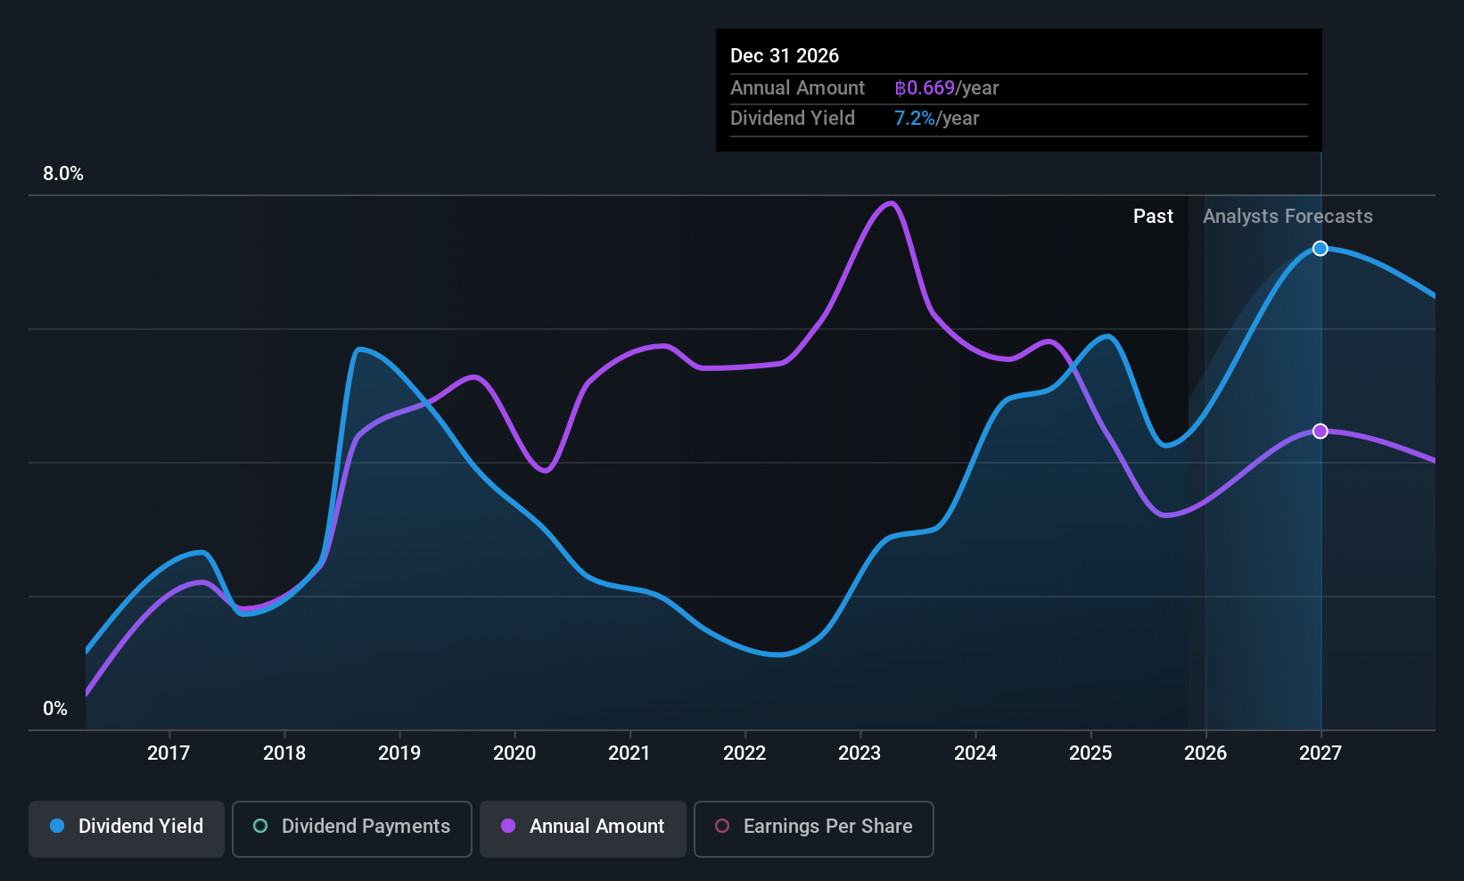Select the blue forecast marker on the yield line
Image resolution: width=1464 pixels, height=881 pixels.
click(x=1320, y=249)
